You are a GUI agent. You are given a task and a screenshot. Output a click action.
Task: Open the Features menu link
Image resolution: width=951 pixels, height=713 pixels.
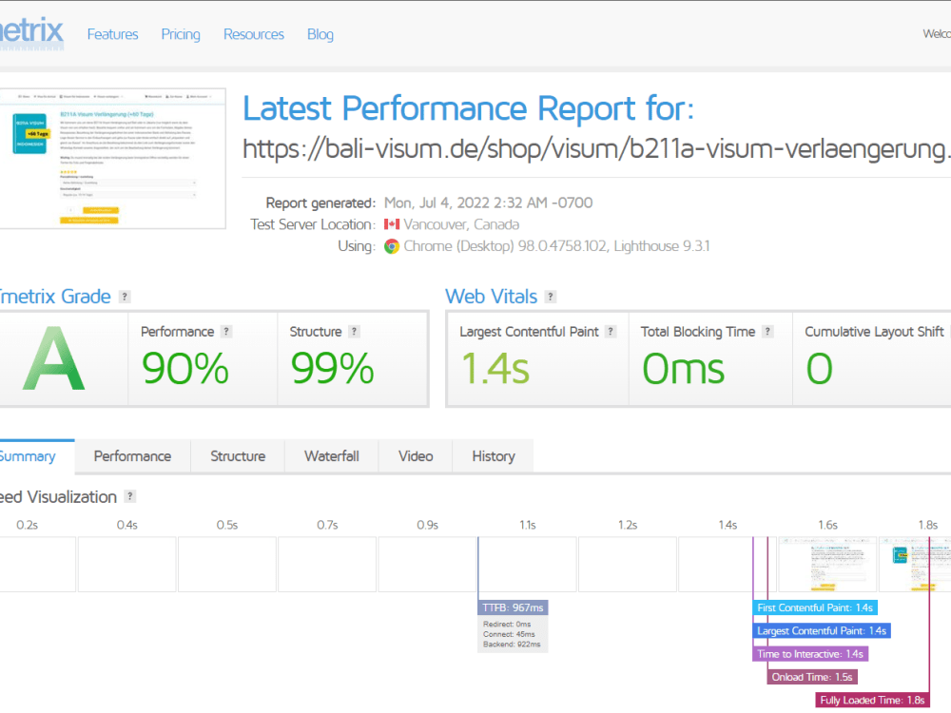[x=113, y=34]
